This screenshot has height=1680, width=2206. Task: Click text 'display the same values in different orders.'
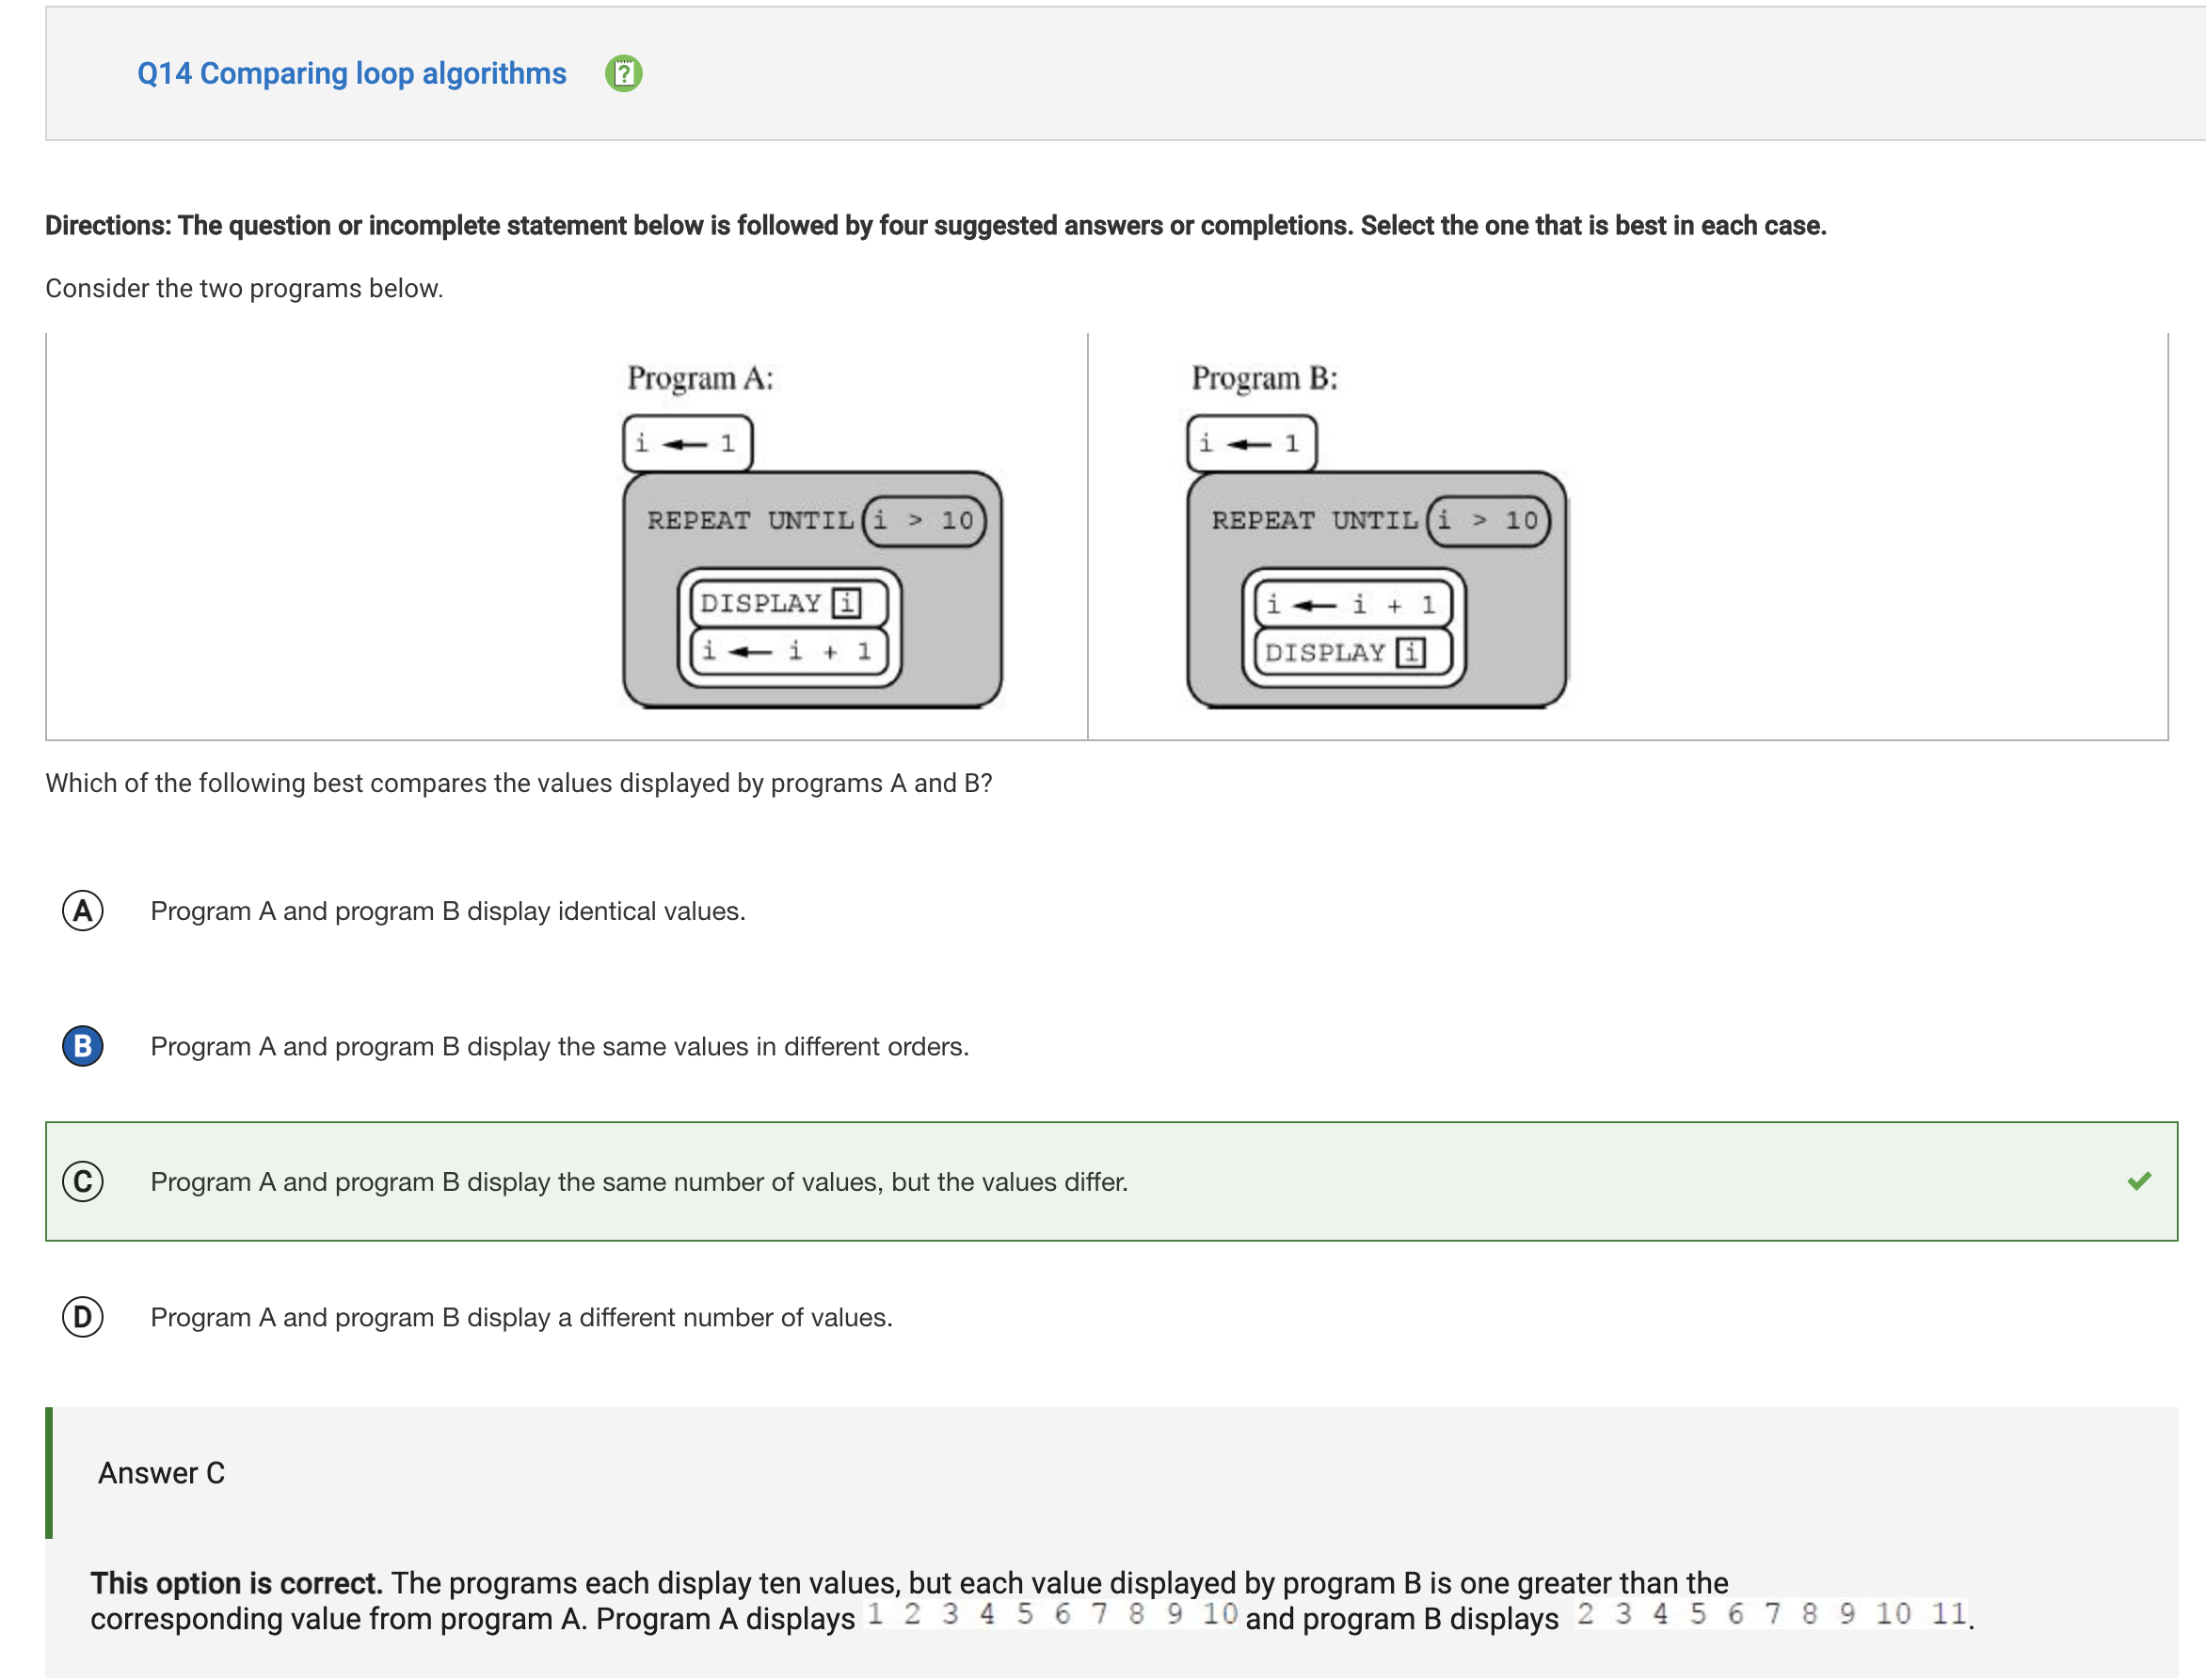tap(718, 1046)
